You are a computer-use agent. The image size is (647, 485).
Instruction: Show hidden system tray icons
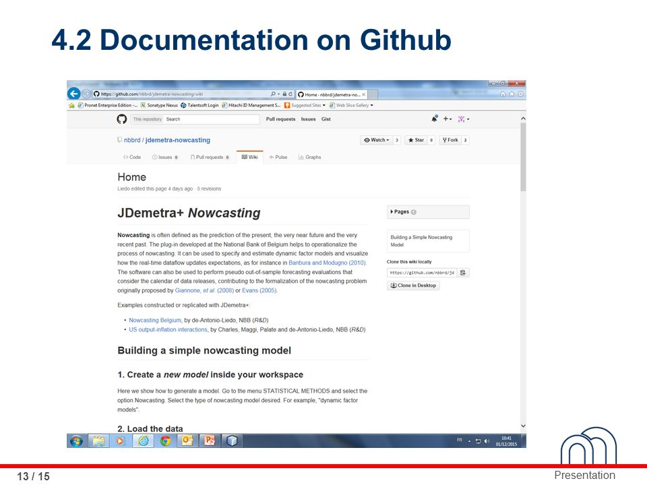coord(469,441)
